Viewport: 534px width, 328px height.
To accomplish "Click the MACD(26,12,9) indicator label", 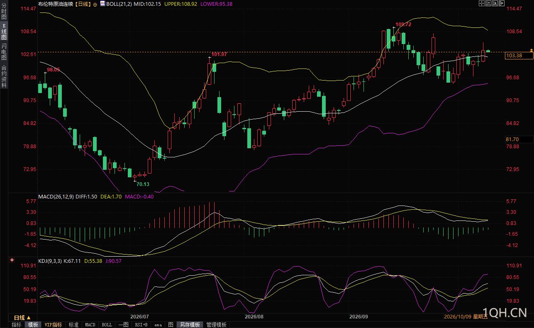I will pyautogui.click(x=56, y=197).
